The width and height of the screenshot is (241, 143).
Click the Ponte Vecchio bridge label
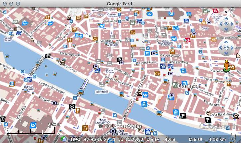(x=127, y=109)
